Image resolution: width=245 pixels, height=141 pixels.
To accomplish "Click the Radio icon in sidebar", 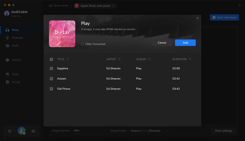I will tap(7, 46).
